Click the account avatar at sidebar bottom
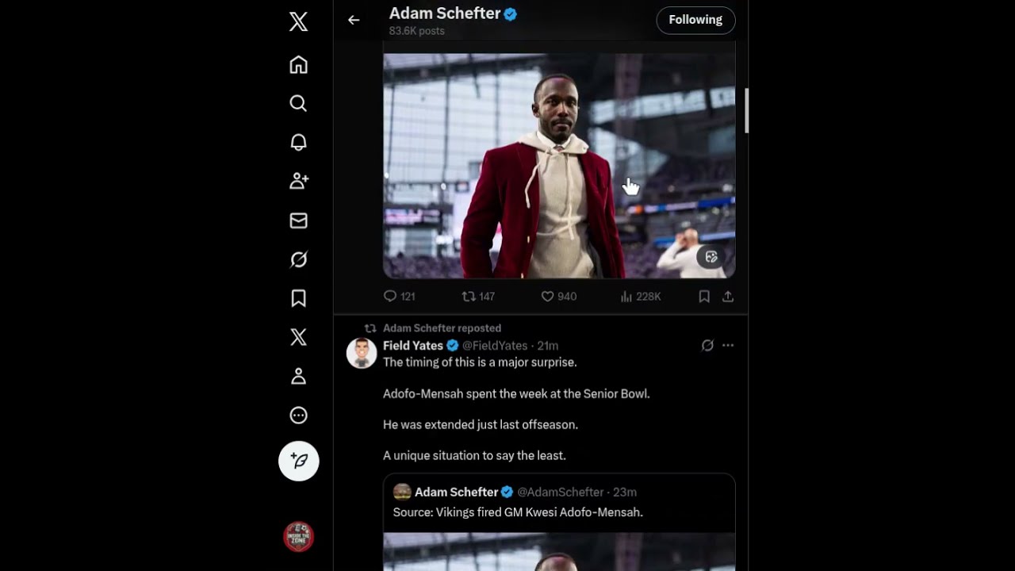This screenshot has height=571, width=1015. pos(299,537)
